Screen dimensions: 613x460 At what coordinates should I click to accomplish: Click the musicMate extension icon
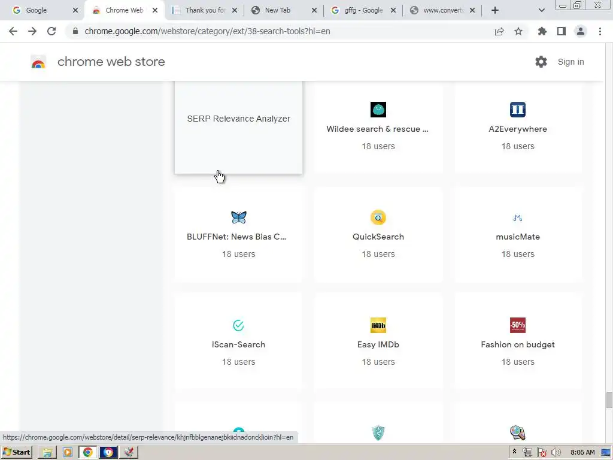point(518,218)
